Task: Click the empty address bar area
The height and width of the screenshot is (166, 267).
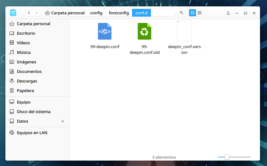Action: (163, 13)
